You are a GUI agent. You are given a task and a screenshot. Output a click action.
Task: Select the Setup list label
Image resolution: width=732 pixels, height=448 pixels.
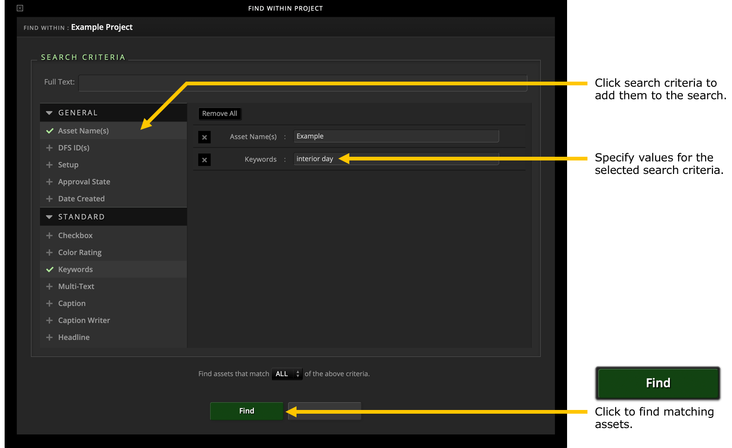click(68, 165)
